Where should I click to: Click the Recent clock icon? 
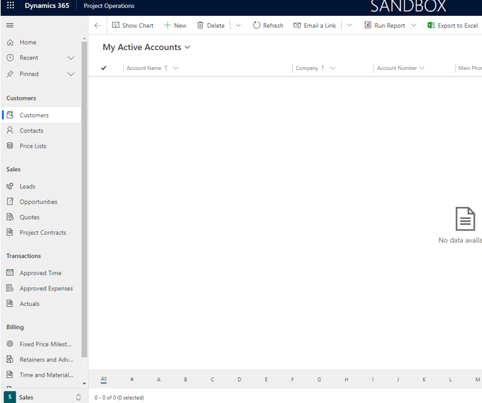pyautogui.click(x=10, y=57)
